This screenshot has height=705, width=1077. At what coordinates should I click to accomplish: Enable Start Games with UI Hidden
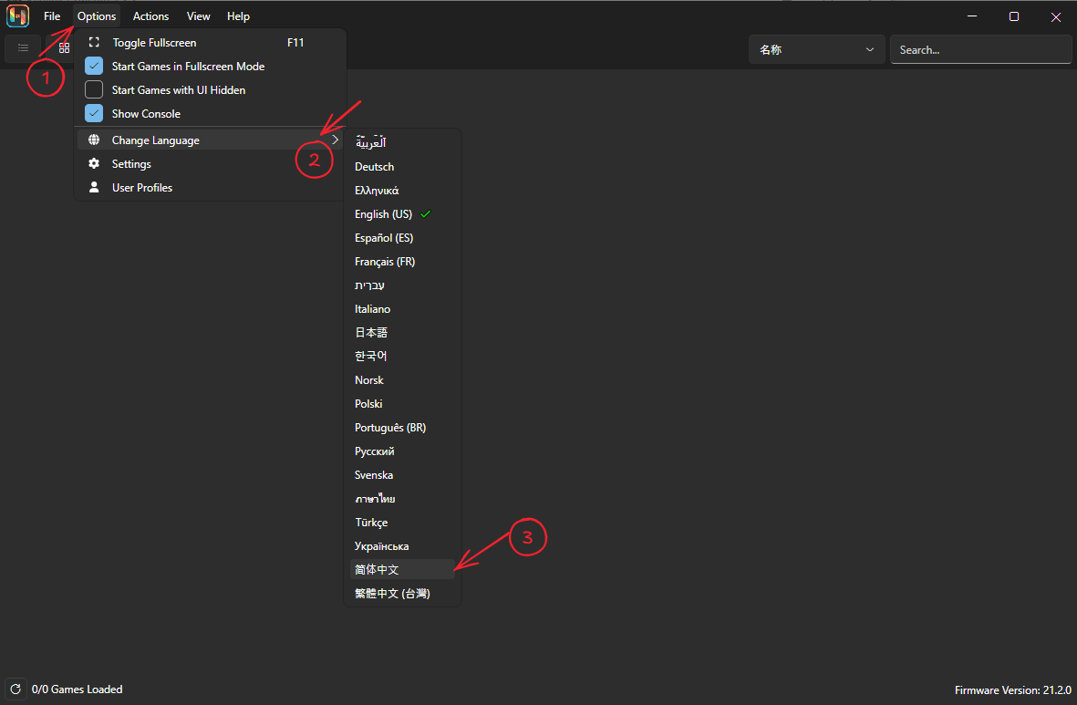94,90
